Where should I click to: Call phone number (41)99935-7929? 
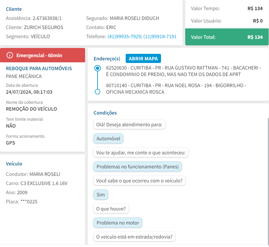pyautogui.click(x=125, y=37)
